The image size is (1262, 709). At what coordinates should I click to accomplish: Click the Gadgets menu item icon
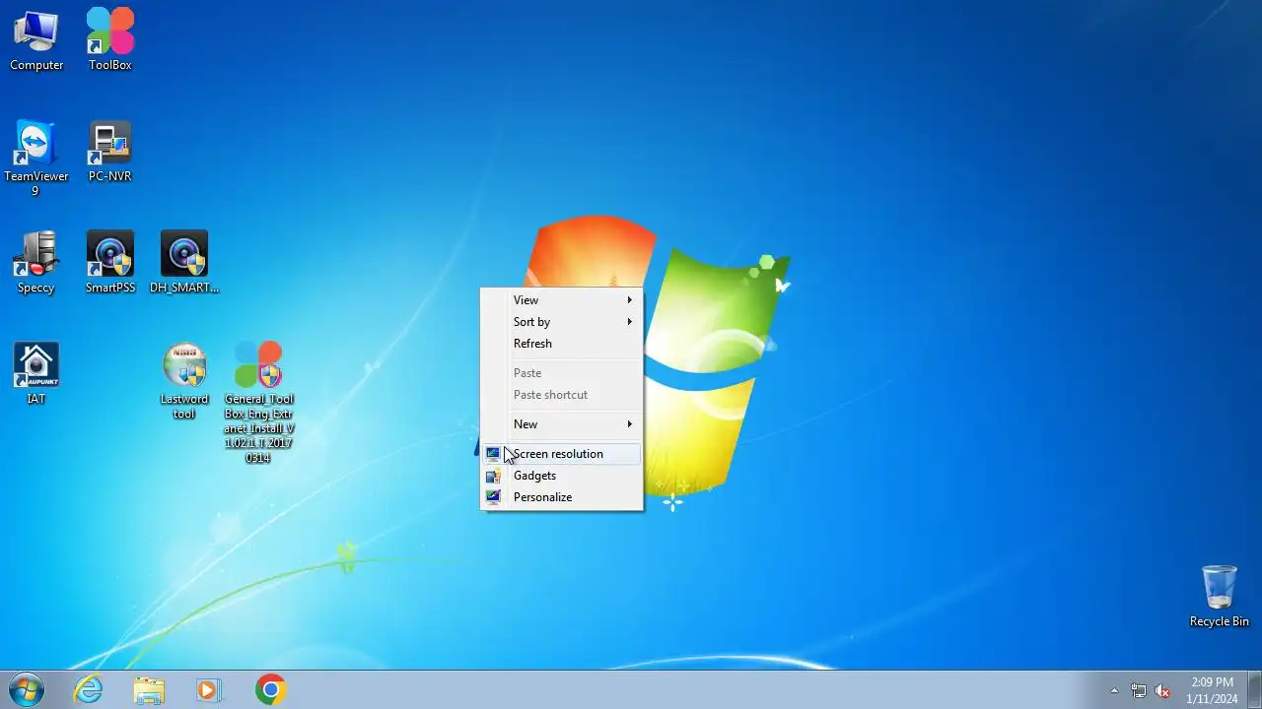(x=493, y=476)
